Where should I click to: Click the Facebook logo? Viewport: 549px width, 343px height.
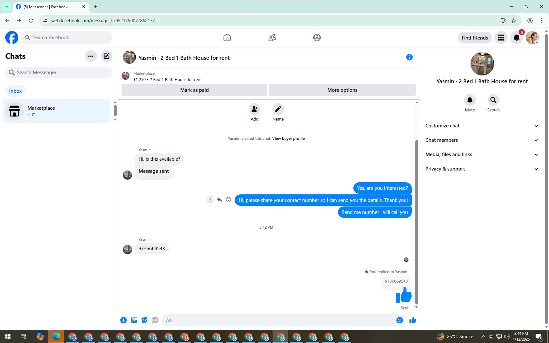pos(12,38)
